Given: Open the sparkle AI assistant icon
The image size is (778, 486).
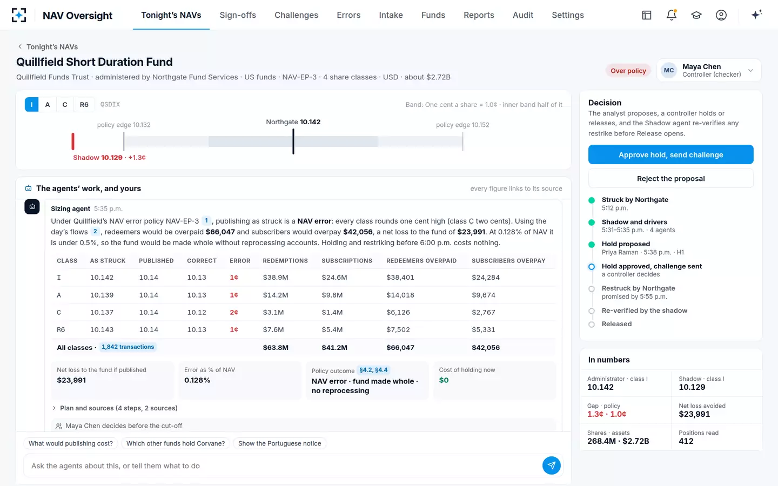Looking at the screenshot, I should coord(756,15).
